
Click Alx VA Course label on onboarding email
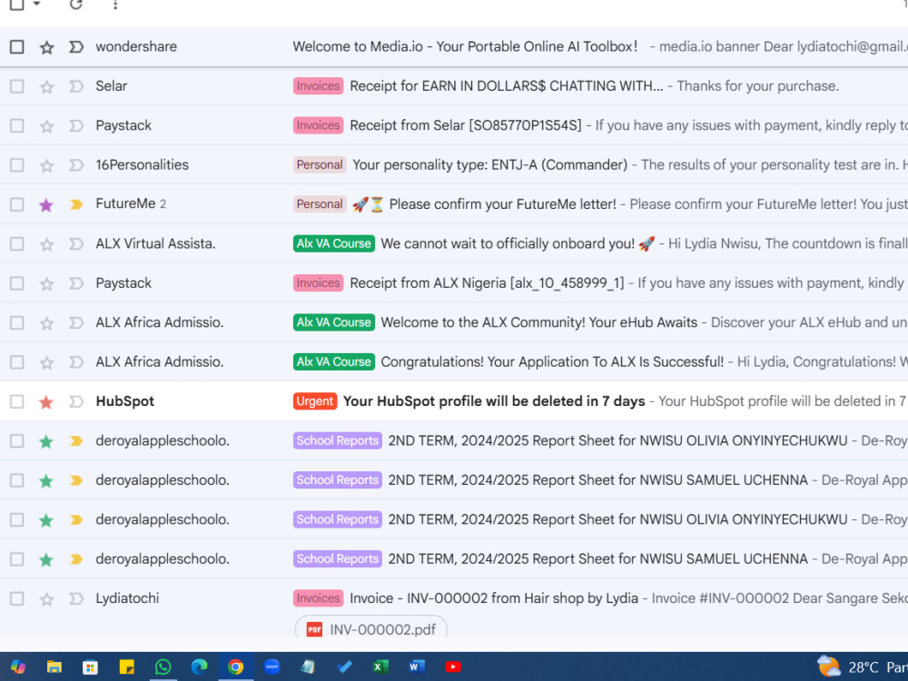(333, 243)
